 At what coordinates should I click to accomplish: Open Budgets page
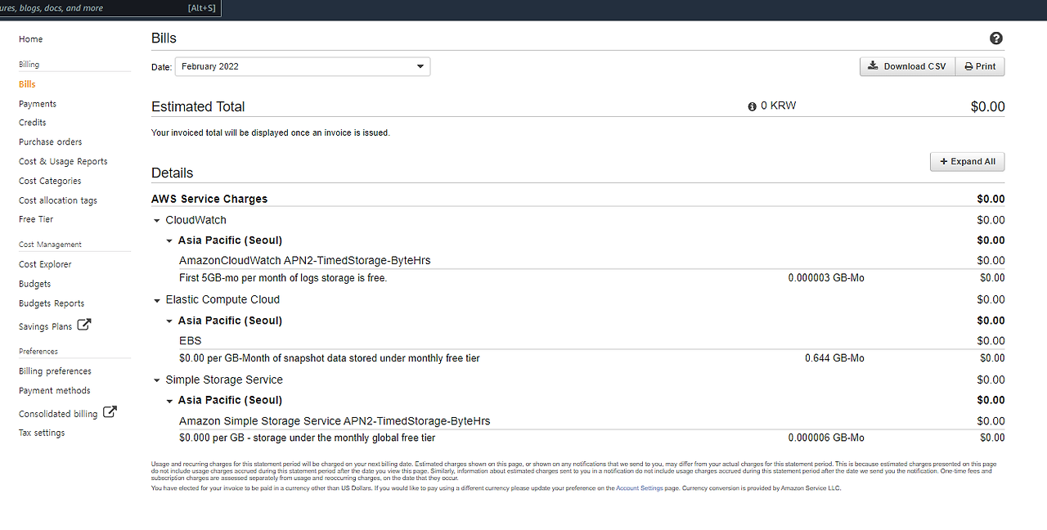[x=35, y=284]
